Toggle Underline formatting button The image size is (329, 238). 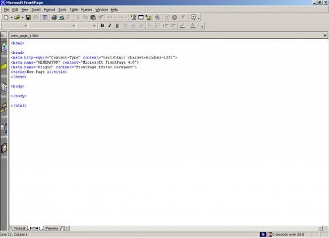(x=117, y=26)
